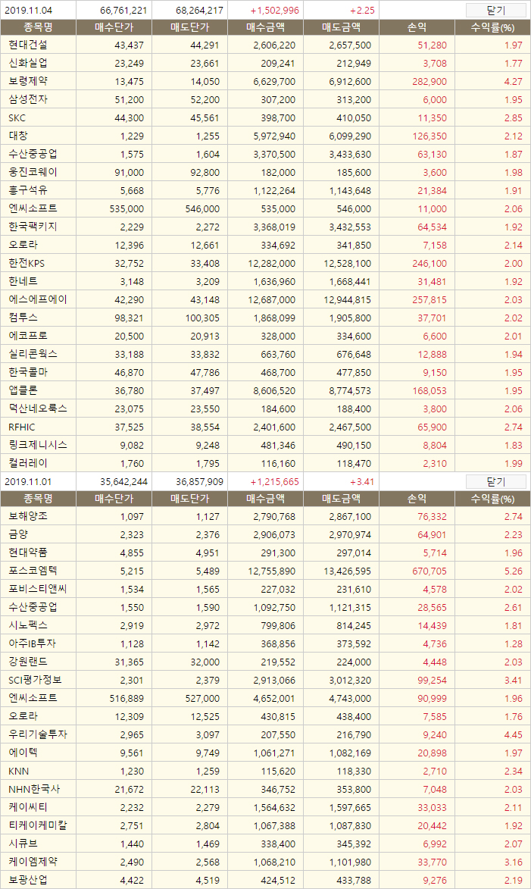Click the 4.27 return rate value
Viewport: 531px width, 889px height.
tap(514, 82)
